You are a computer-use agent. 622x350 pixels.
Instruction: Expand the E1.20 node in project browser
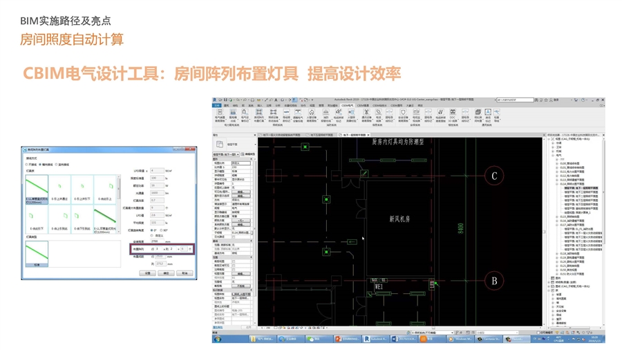click(x=557, y=261)
